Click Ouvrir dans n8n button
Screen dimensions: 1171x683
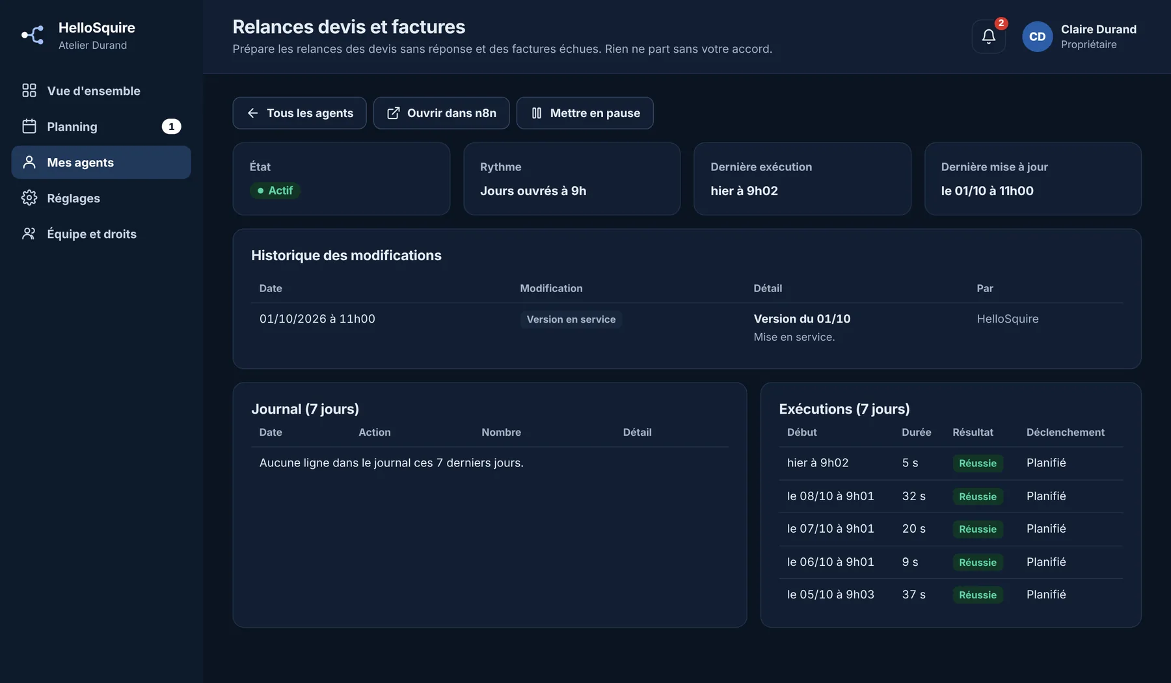(441, 113)
